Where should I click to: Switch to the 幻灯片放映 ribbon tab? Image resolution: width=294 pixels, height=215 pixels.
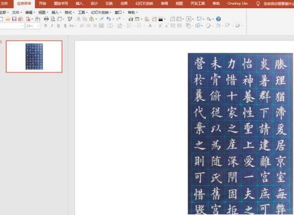(x=144, y=3)
